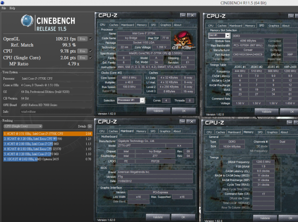Click OK in bottom-left Mainboard CPU-Z window

pyautogui.click(x=183, y=217)
